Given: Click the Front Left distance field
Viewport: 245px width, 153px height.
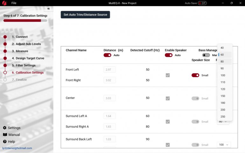Looking at the screenshot, I should tap(109, 70).
